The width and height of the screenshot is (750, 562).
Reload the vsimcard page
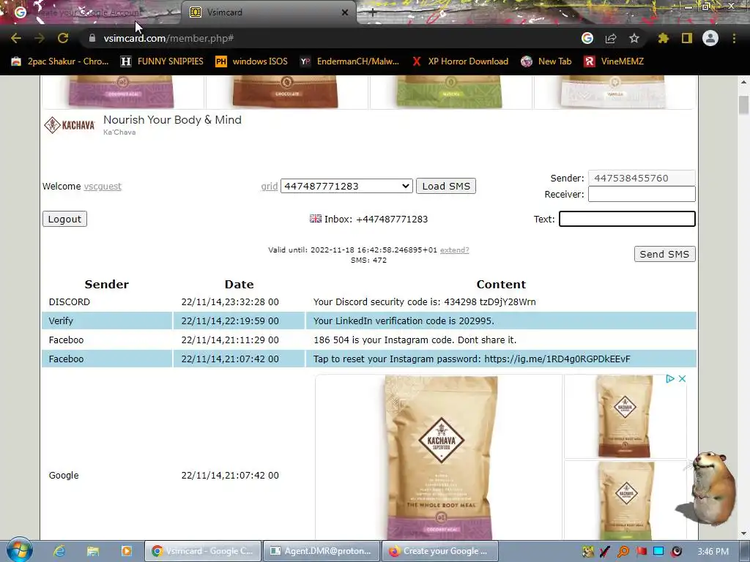63,38
